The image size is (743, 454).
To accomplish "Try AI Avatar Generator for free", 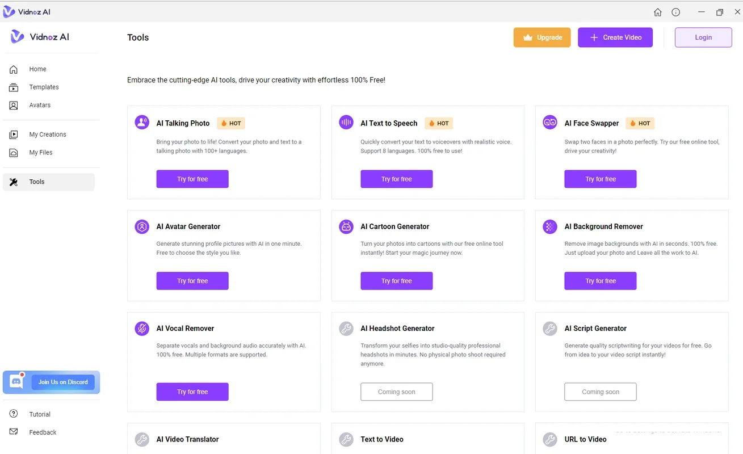I will click(x=192, y=281).
